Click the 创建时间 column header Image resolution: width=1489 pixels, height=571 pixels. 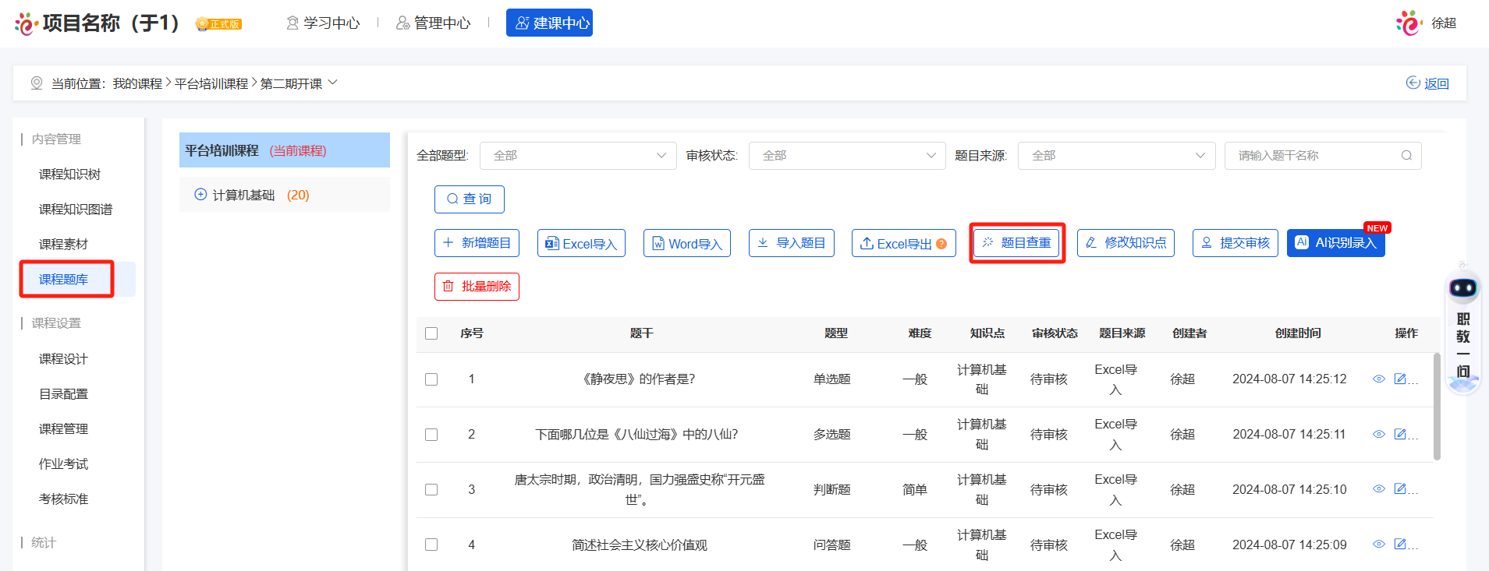(x=1298, y=333)
